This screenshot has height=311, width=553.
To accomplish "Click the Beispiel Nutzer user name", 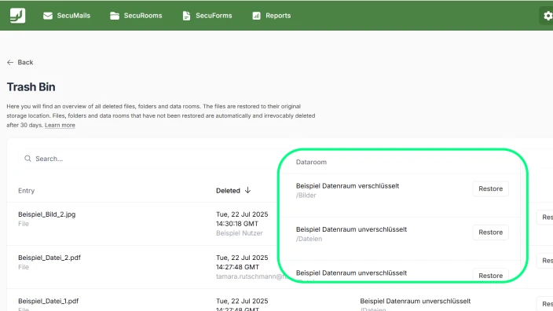I will tap(240, 233).
